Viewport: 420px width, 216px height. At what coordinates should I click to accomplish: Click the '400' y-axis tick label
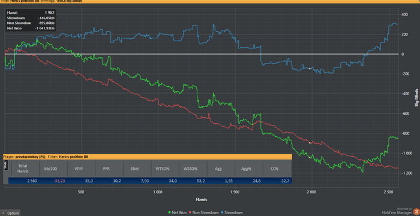click(404, 14)
